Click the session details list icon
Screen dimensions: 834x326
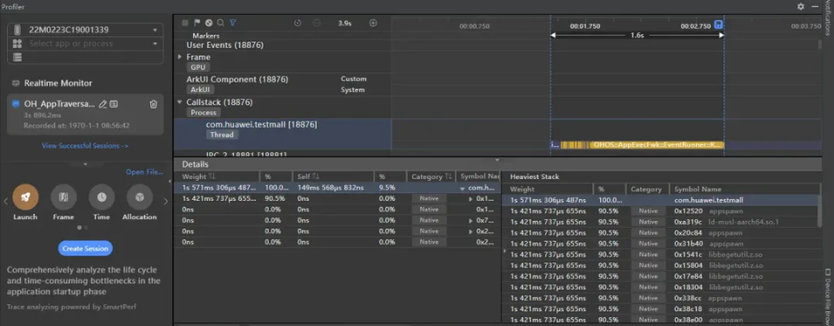pyautogui.click(x=114, y=104)
